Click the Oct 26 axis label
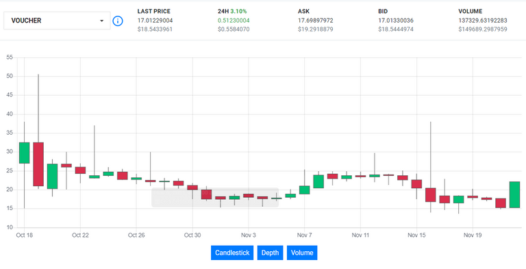 [x=136, y=235]
